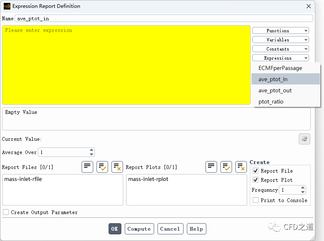Image resolution: width=324 pixels, height=241 pixels.
Task: Decrease the Frequency value
Action: [x=303, y=192]
